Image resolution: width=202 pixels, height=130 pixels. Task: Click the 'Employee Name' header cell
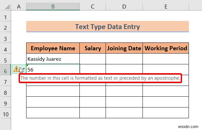point(53,48)
